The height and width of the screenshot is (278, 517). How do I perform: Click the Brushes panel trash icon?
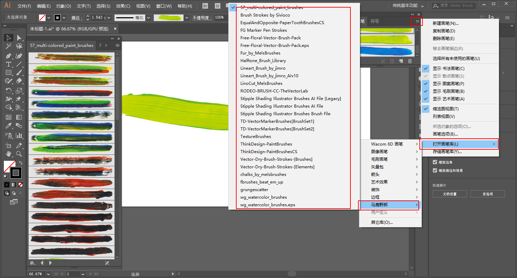(410, 61)
